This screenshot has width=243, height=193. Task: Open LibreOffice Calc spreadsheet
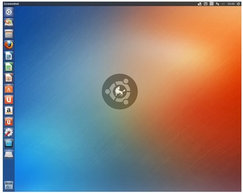[9, 67]
